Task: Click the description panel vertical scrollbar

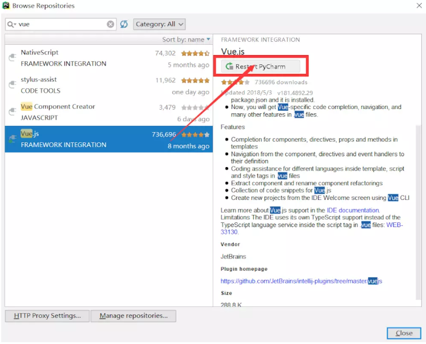Action: point(418,211)
